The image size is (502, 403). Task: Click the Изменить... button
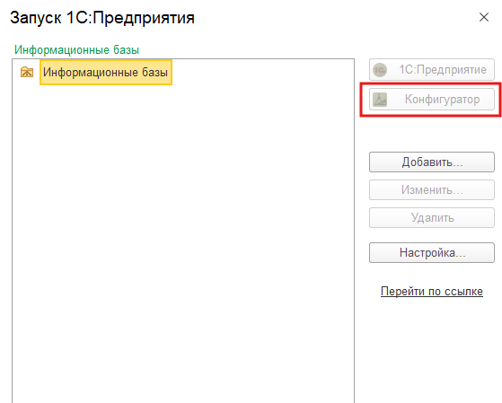[x=432, y=189]
